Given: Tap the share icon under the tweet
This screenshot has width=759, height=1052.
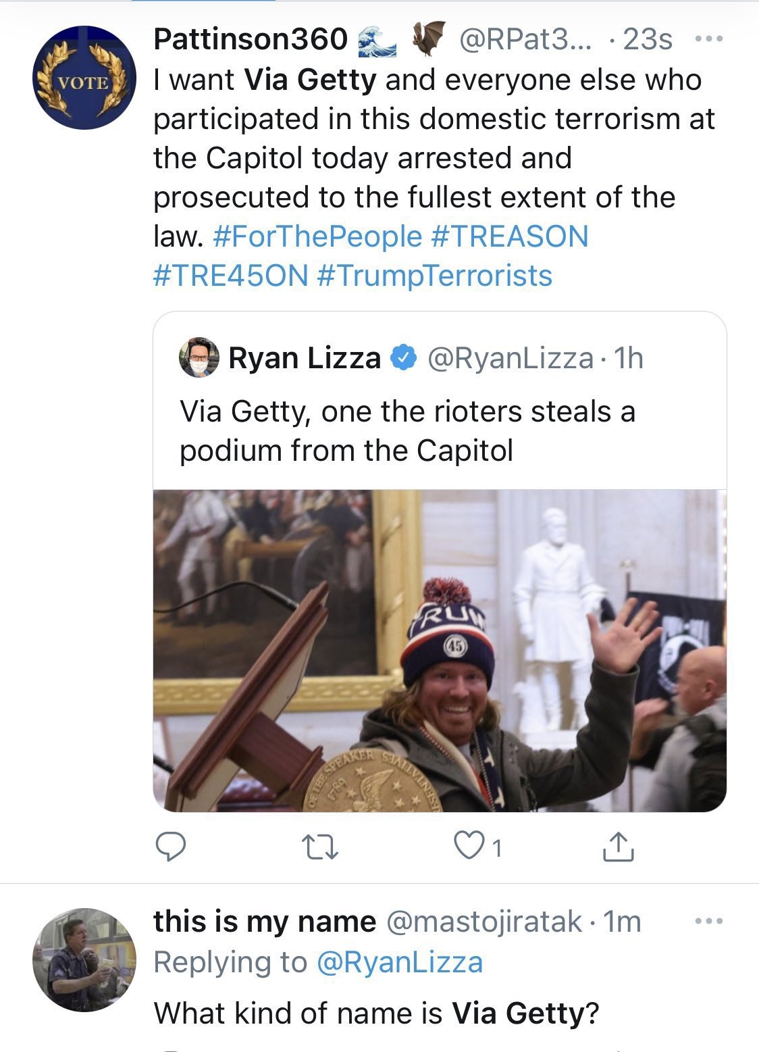Looking at the screenshot, I should tap(618, 847).
